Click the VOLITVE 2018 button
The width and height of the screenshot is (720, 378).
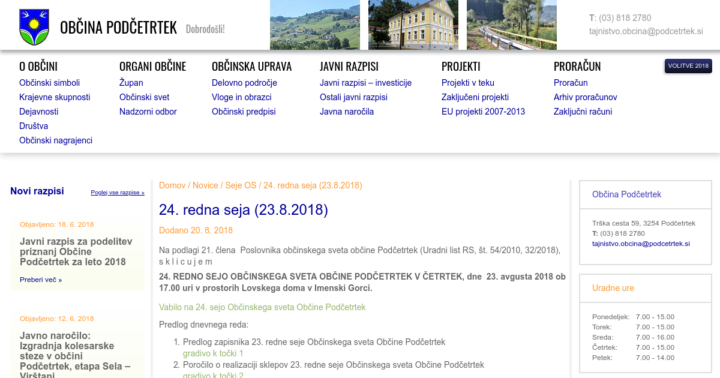click(688, 66)
